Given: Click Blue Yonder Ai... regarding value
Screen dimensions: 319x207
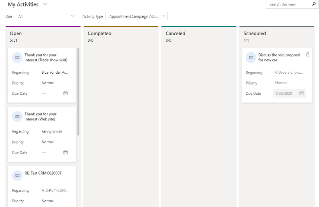Looking at the screenshot, I should (x=55, y=73).
